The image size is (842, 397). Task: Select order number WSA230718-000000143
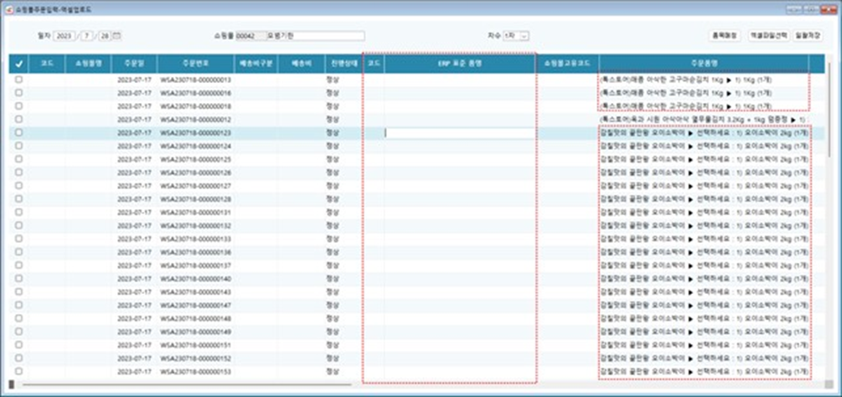pyautogui.click(x=195, y=291)
